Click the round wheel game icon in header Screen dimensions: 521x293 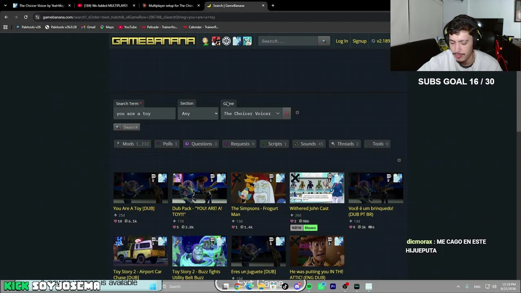point(226,41)
